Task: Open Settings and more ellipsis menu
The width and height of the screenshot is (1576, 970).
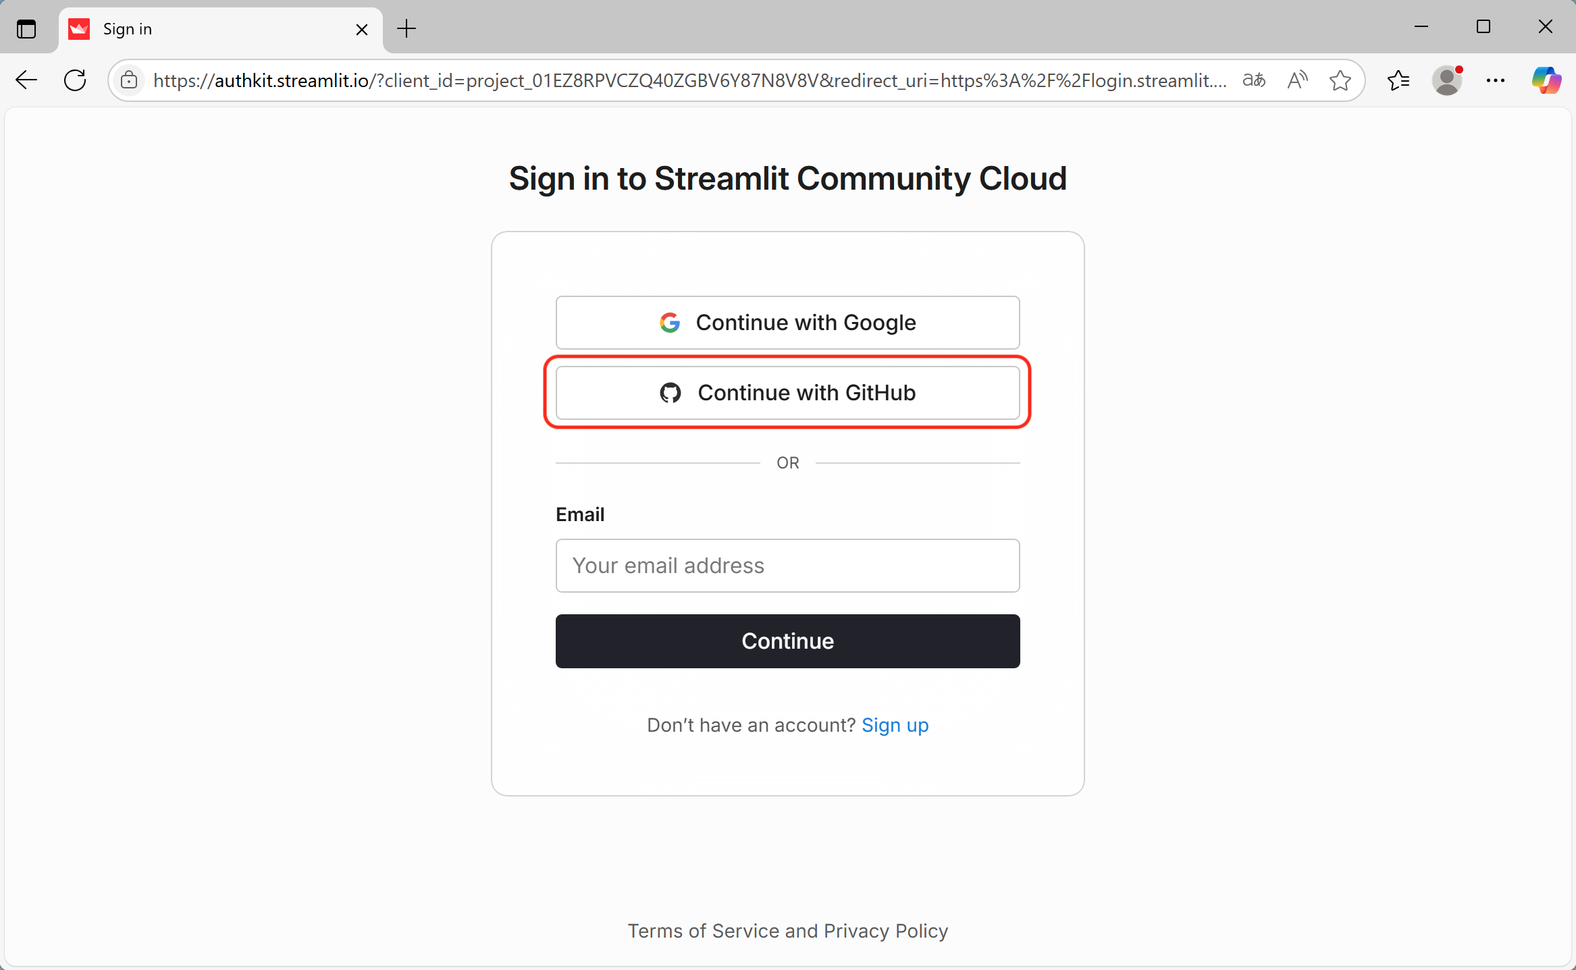Action: pos(1496,80)
